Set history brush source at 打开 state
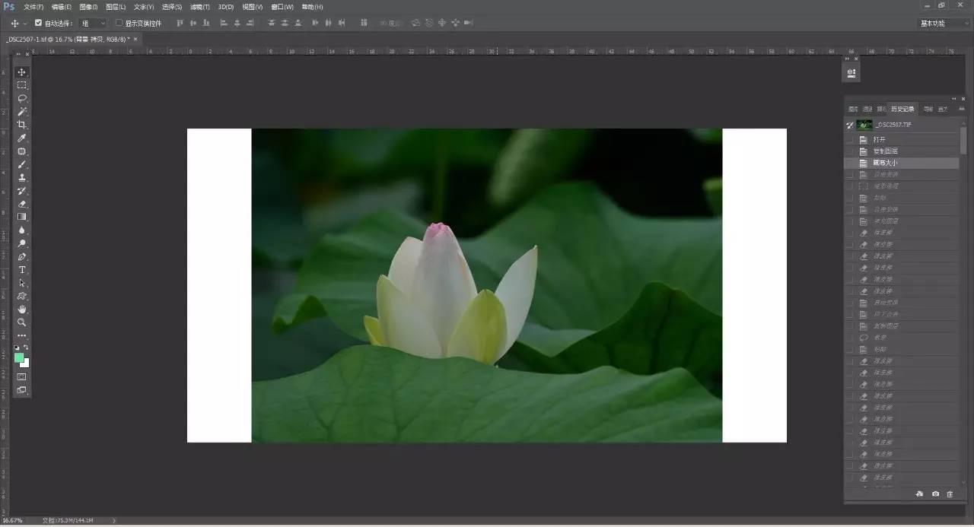Viewport: 974px width, 527px height. (x=850, y=140)
